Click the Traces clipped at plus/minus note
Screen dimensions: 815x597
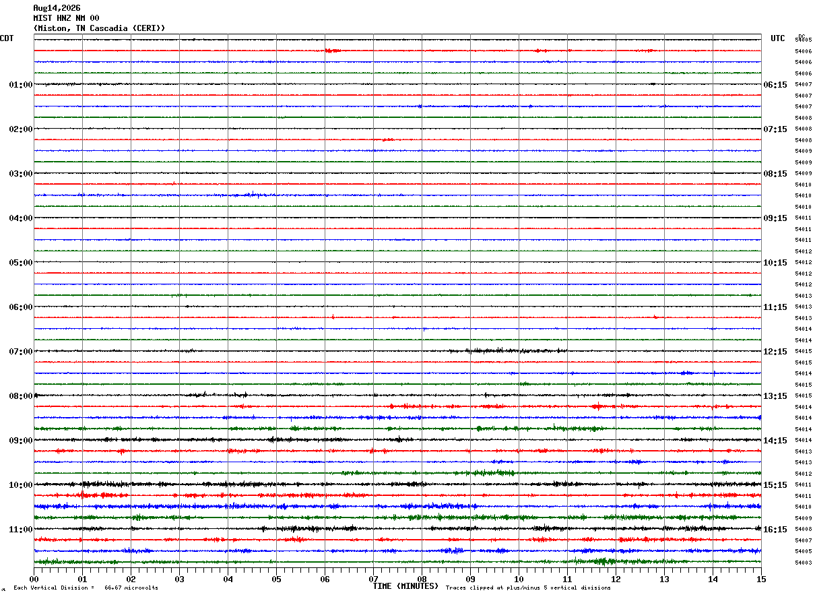(x=528, y=588)
